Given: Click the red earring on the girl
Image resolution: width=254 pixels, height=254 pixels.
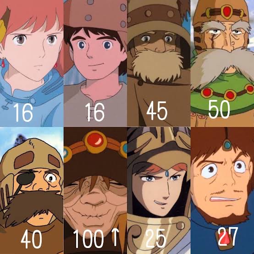Looking at the screenshot, I should pyautogui.click(x=3, y=63).
